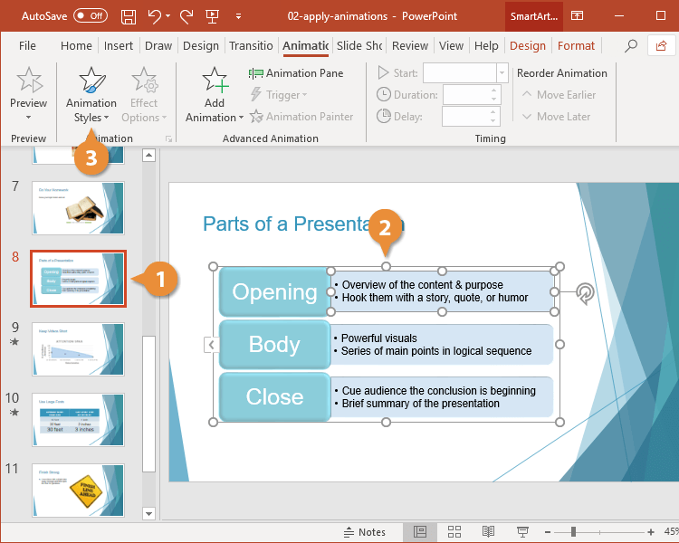Toggle the Notes pane button
Image resolution: width=679 pixels, height=543 pixels.
365,532
